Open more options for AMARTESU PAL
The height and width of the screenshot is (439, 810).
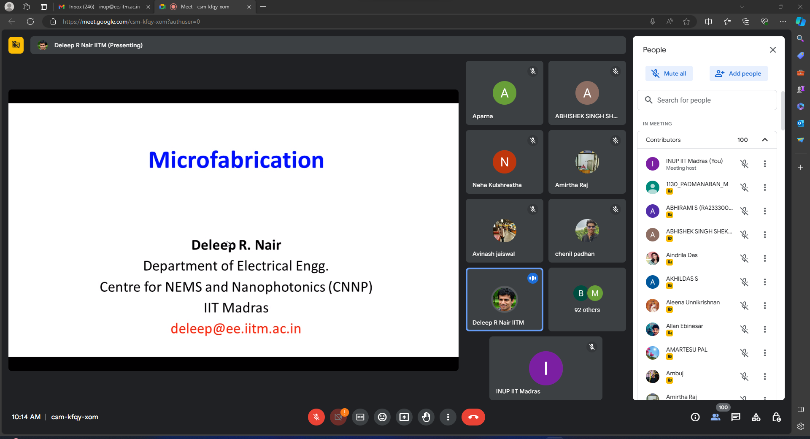tap(765, 353)
